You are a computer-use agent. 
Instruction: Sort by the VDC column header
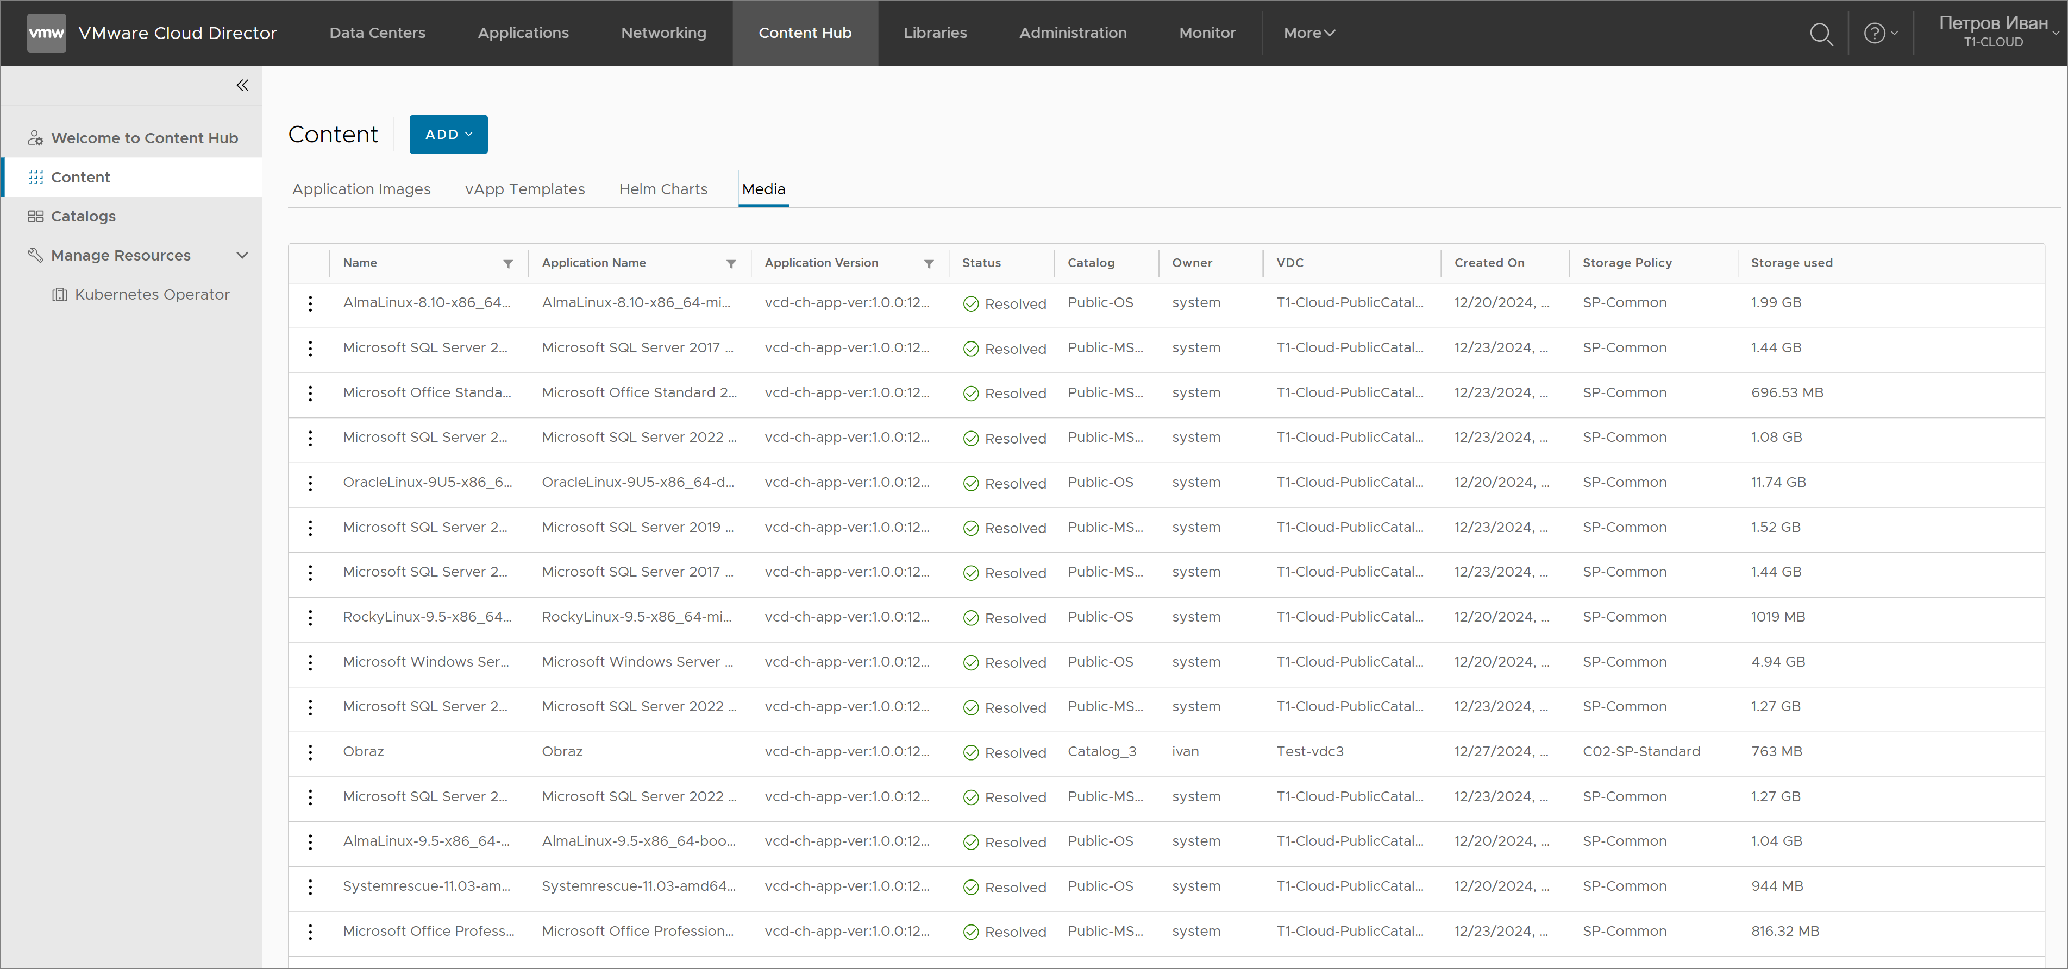1290,263
